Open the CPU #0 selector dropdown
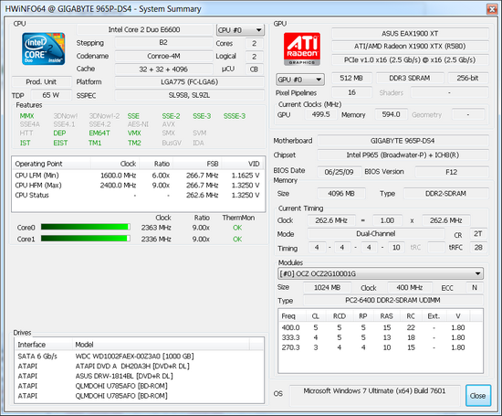 pyautogui.click(x=240, y=30)
